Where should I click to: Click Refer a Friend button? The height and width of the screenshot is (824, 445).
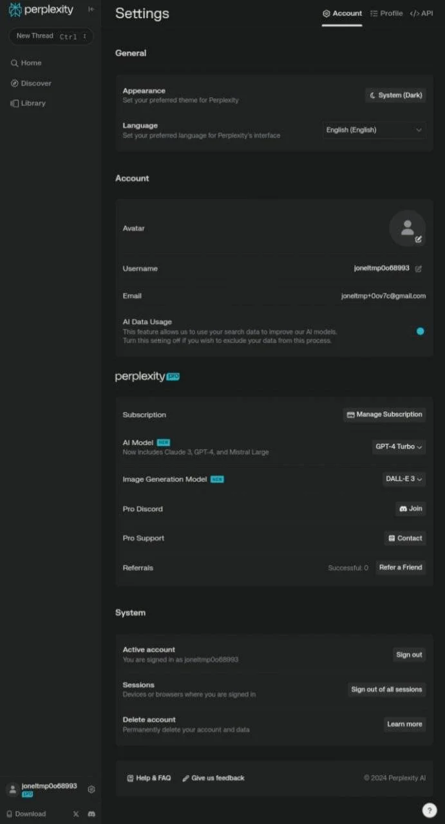pyautogui.click(x=401, y=568)
